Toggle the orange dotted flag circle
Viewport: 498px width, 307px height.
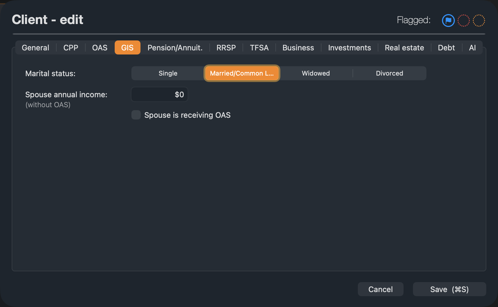coord(479,21)
